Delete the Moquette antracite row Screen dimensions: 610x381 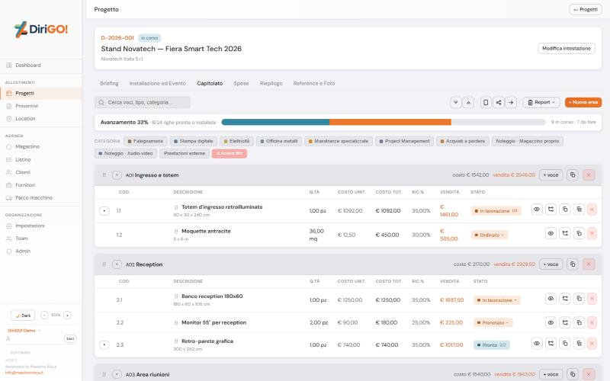(x=592, y=234)
